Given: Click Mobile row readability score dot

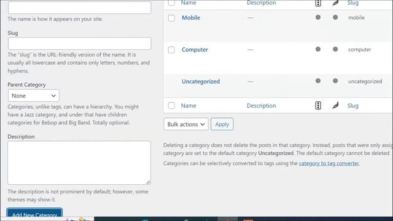Looking at the screenshot, I should click(335, 17).
